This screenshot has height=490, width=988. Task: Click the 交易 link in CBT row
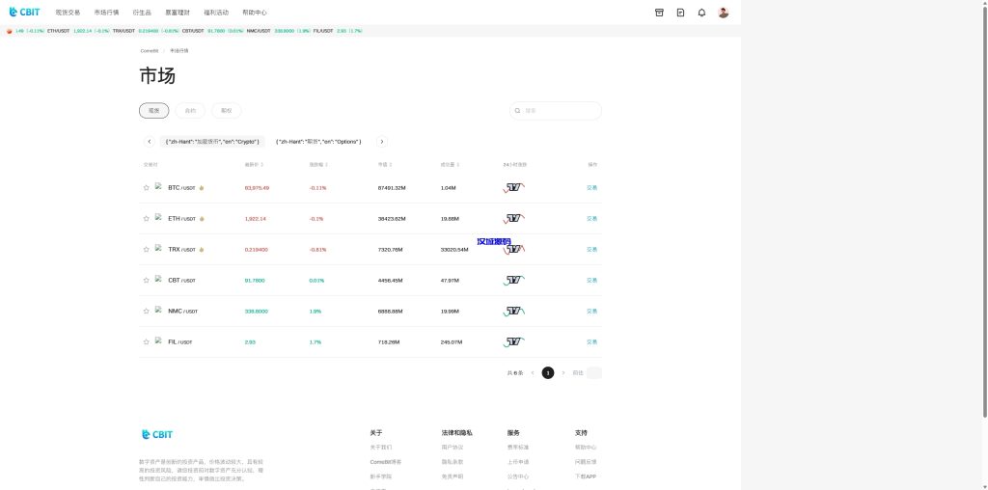point(591,281)
